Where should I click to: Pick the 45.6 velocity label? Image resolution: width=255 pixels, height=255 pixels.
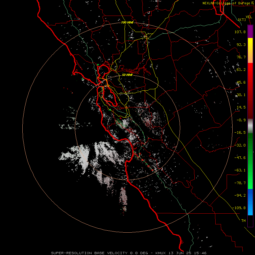(241, 82)
